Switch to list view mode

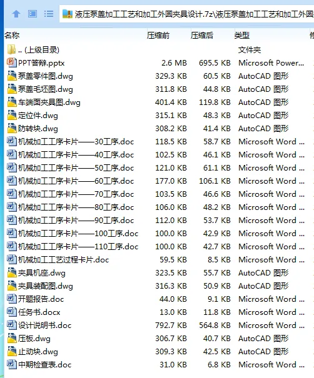(49, 14)
